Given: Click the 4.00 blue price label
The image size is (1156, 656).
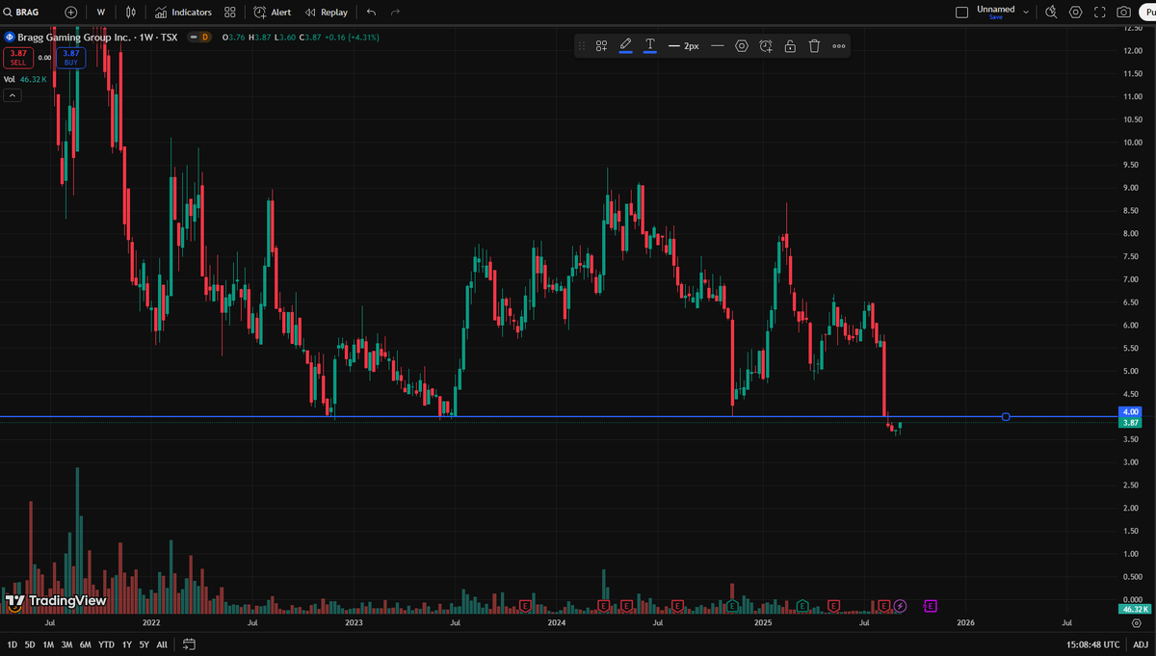Looking at the screenshot, I should tap(1132, 411).
